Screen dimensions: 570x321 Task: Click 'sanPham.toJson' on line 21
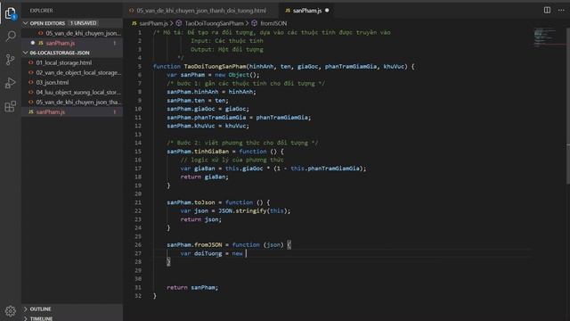[x=191, y=202]
